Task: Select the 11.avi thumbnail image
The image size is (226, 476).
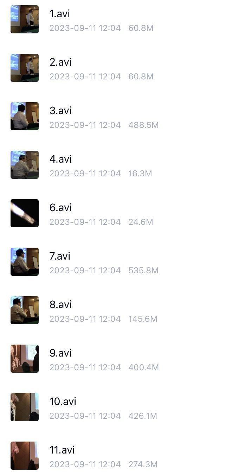Action: point(25,456)
